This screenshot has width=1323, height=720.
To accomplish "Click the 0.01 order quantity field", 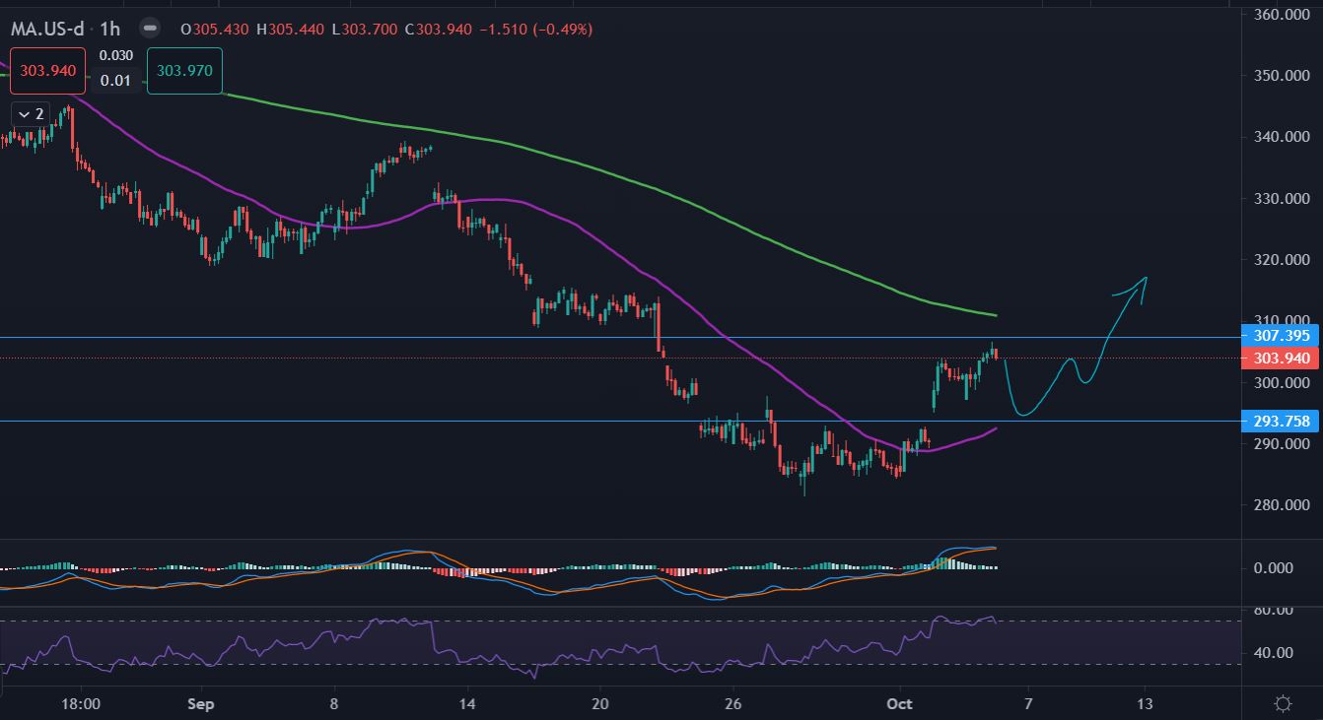I will pyautogui.click(x=115, y=81).
